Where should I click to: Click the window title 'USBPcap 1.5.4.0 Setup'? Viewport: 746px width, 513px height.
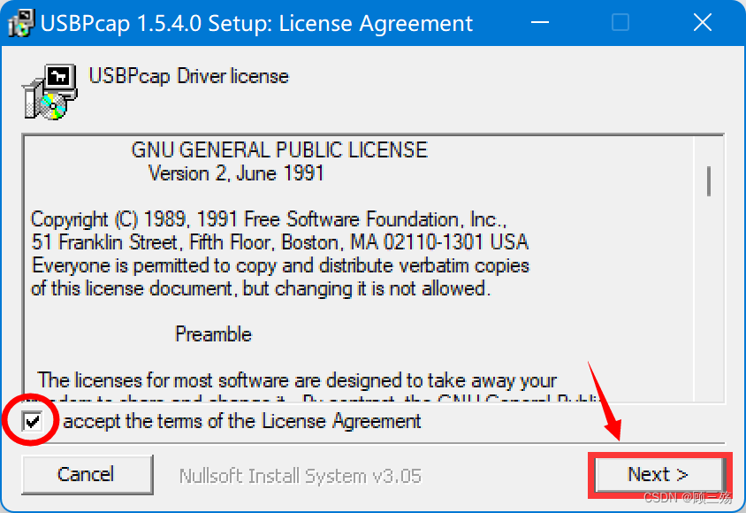pyautogui.click(x=256, y=23)
